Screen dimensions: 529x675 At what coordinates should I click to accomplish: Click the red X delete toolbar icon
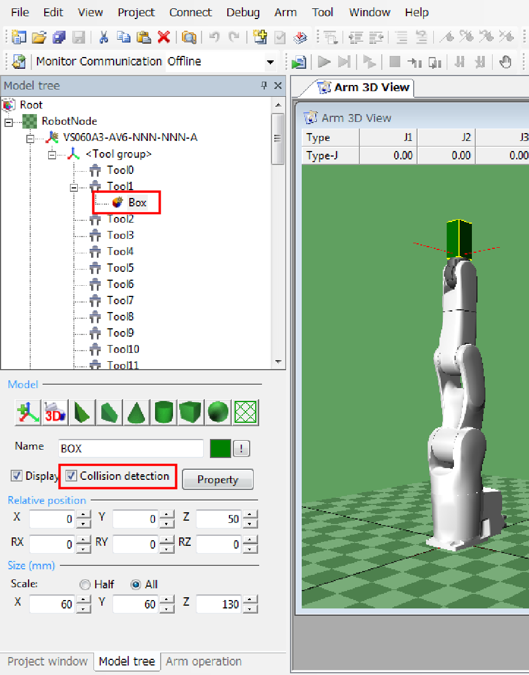(x=163, y=37)
